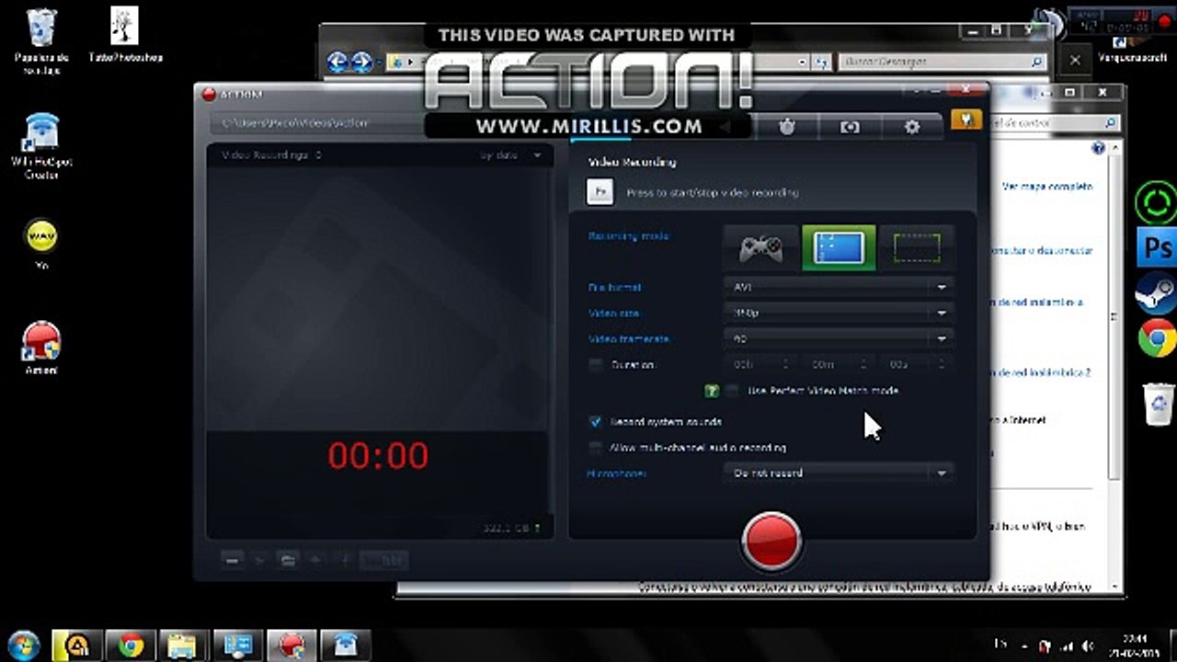Open the Steam icon on right side
This screenshot has width=1177, height=662.
(x=1157, y=294)
